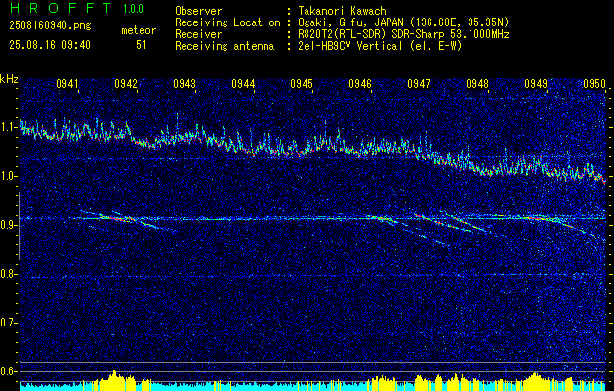Click the observer name Takanori Kawachi
The width and height of the screenshot is (614, 391).
pos(345,11)
